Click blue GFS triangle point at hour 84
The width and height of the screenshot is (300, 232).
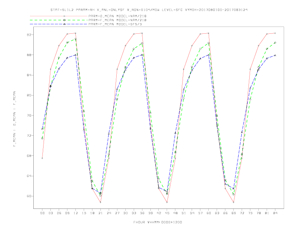[275, 55]
